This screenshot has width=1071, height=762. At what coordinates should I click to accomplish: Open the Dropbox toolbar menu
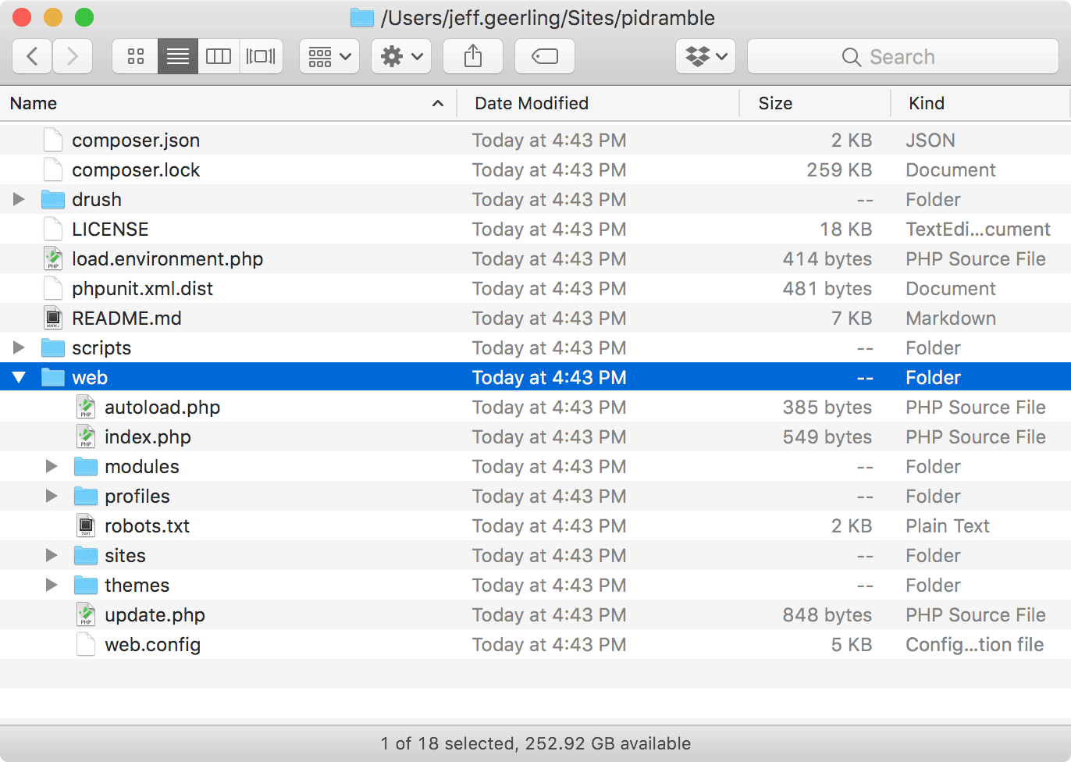(706, 56)
